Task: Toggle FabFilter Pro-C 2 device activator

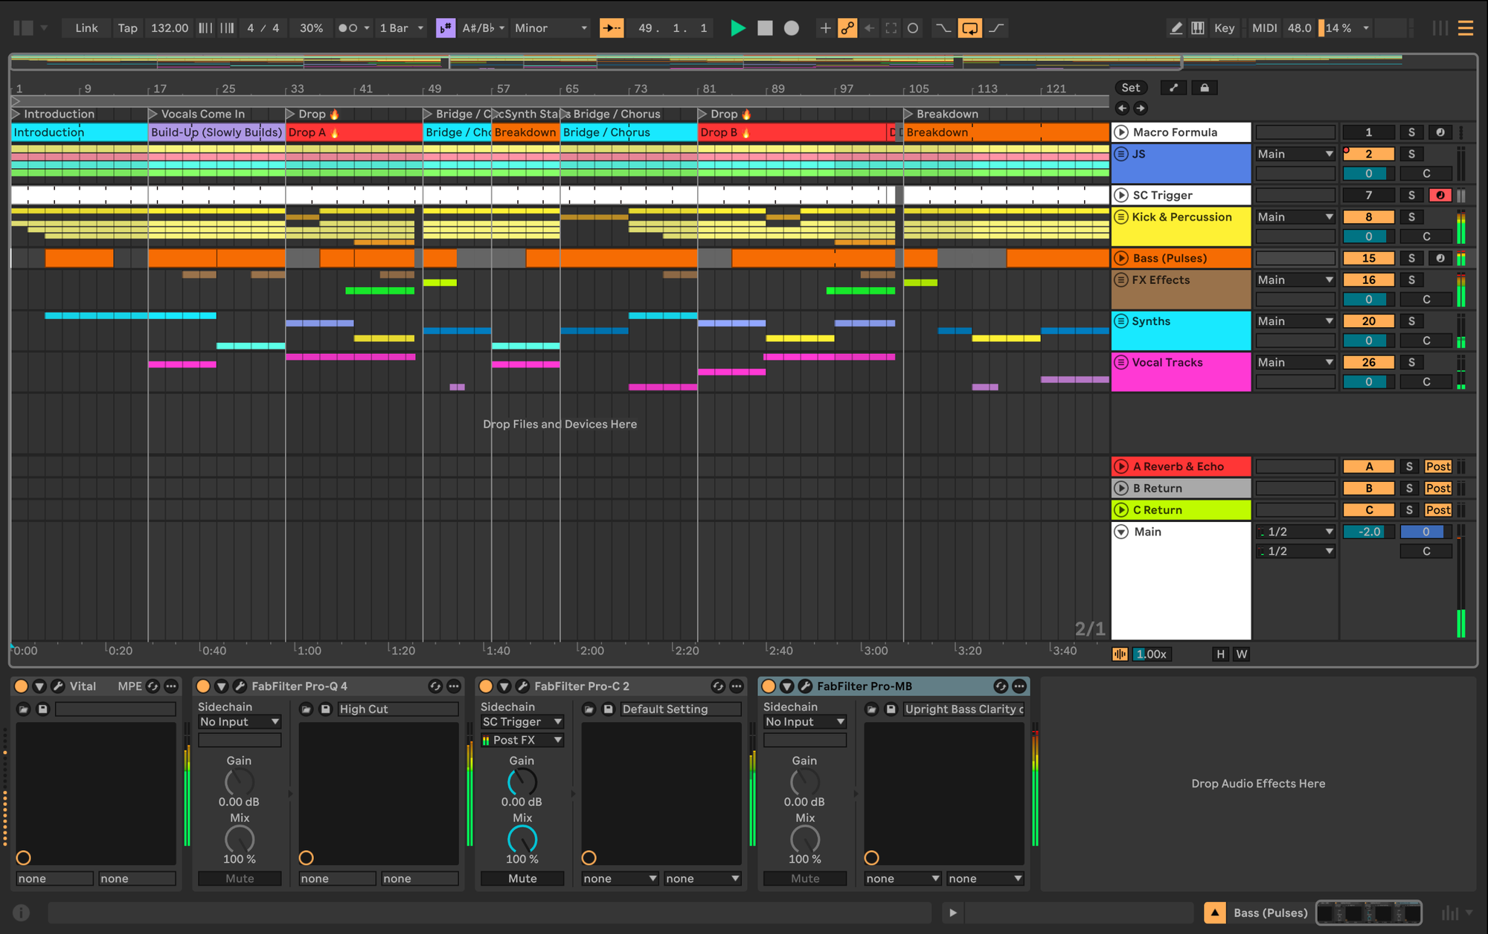Action: [x=486, y=686]
